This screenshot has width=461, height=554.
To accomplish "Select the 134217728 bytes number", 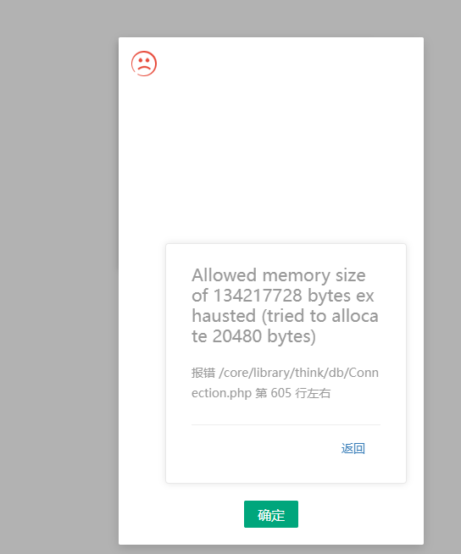I will tap(258, 296).
